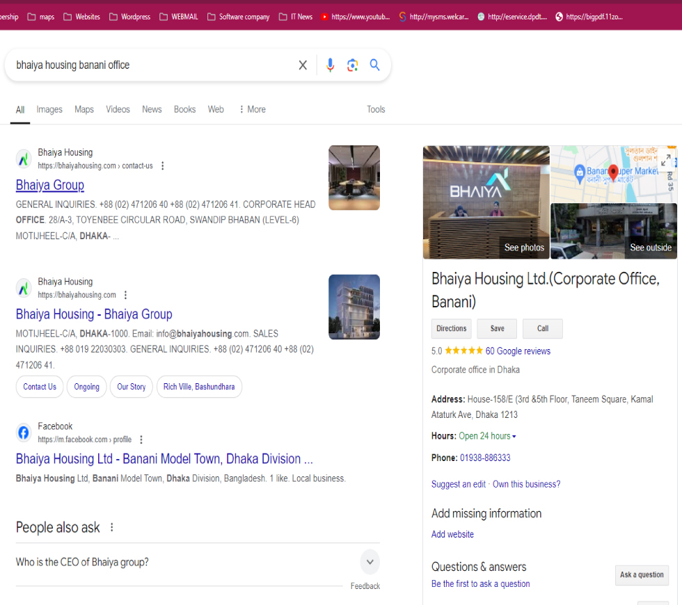The width and height of the screenshot is (682, 605).
Task: Open the conference room result thumbnail
Action: click(x=354, y=178)
